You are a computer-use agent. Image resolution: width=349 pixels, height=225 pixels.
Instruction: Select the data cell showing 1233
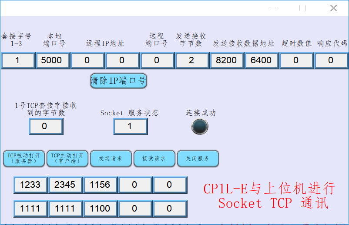pyautogui.click(x=30, y=185)
